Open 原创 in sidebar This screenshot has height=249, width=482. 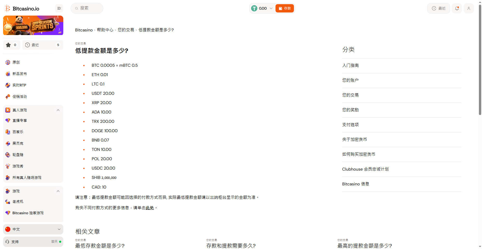(x=16, y=62)
